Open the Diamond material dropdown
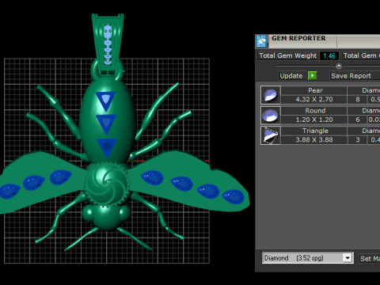 click(308, 258)
